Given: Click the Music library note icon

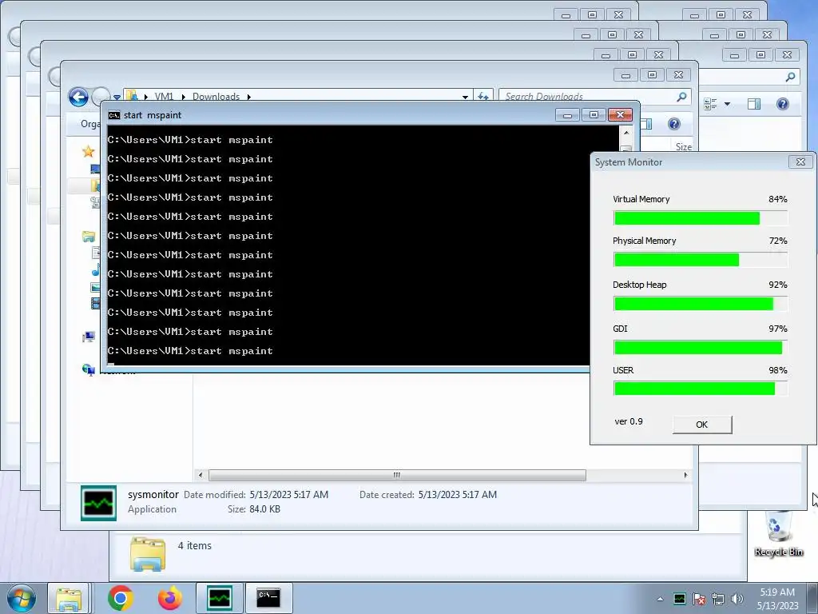Looking at the screenshot, I should [x=96, y=270].
